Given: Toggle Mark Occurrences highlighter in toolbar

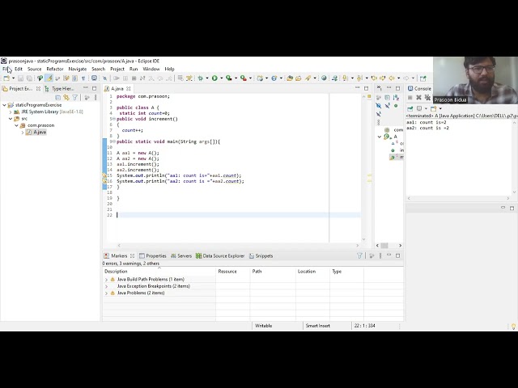Looking at the screenshot, I should coord(49,78).
